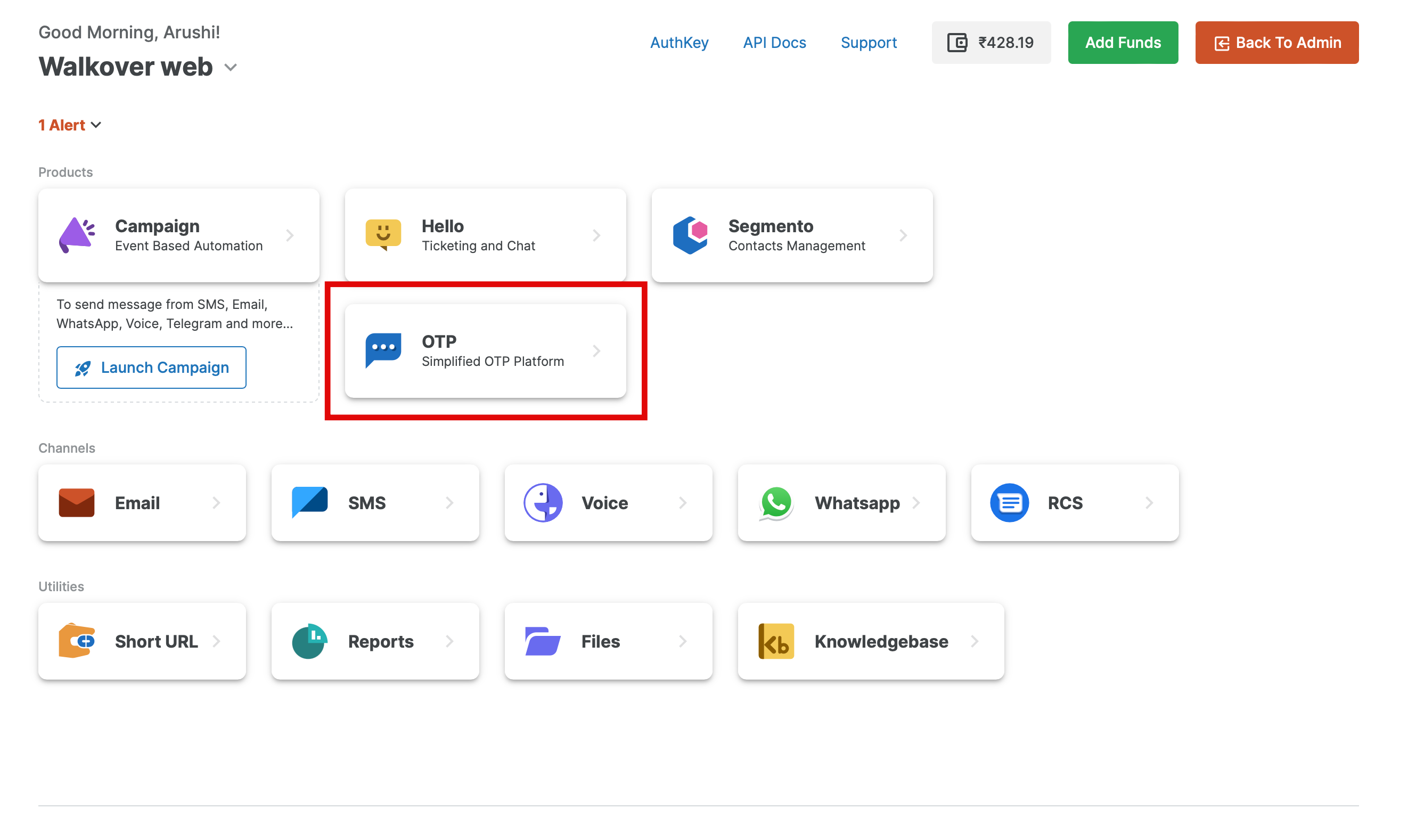Click chevron on the Campaign card

[290, 235]
